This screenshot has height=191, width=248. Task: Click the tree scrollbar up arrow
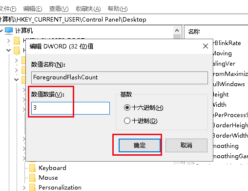coord(177,30)
